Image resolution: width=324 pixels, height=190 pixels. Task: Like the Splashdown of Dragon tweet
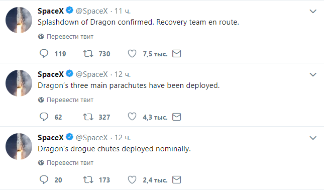(132, 54)
